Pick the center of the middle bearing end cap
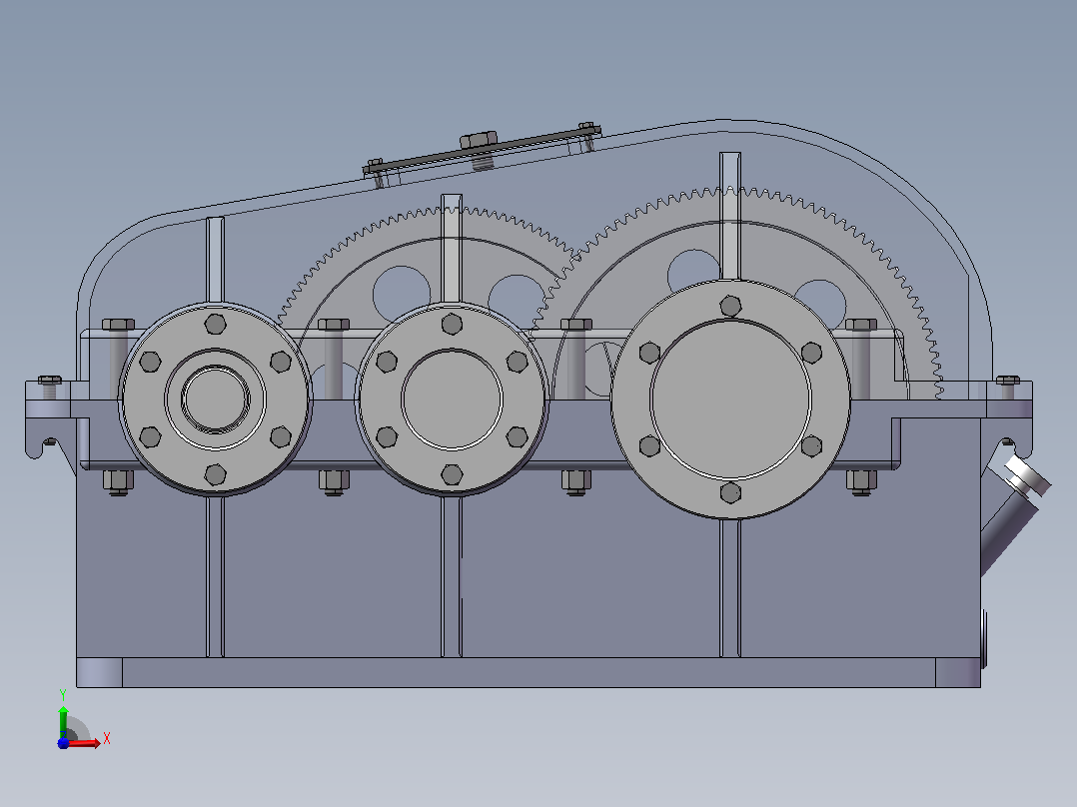This screenshot has width=1077, height=807. [452, 400]
